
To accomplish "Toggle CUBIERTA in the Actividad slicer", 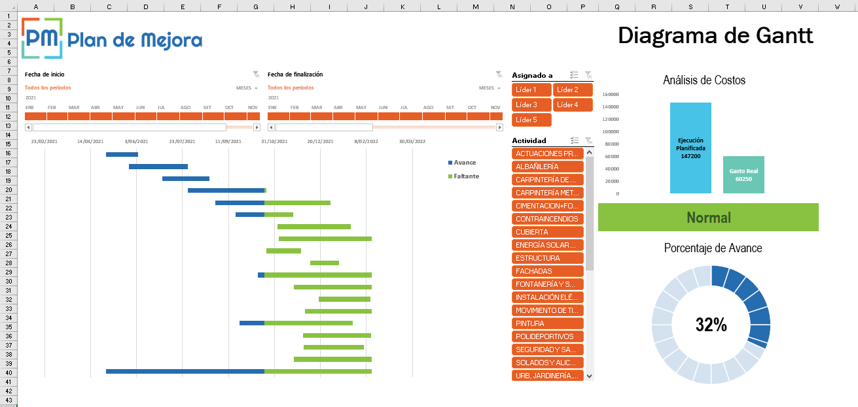I will pyautogui.click(x=548, y=232).
